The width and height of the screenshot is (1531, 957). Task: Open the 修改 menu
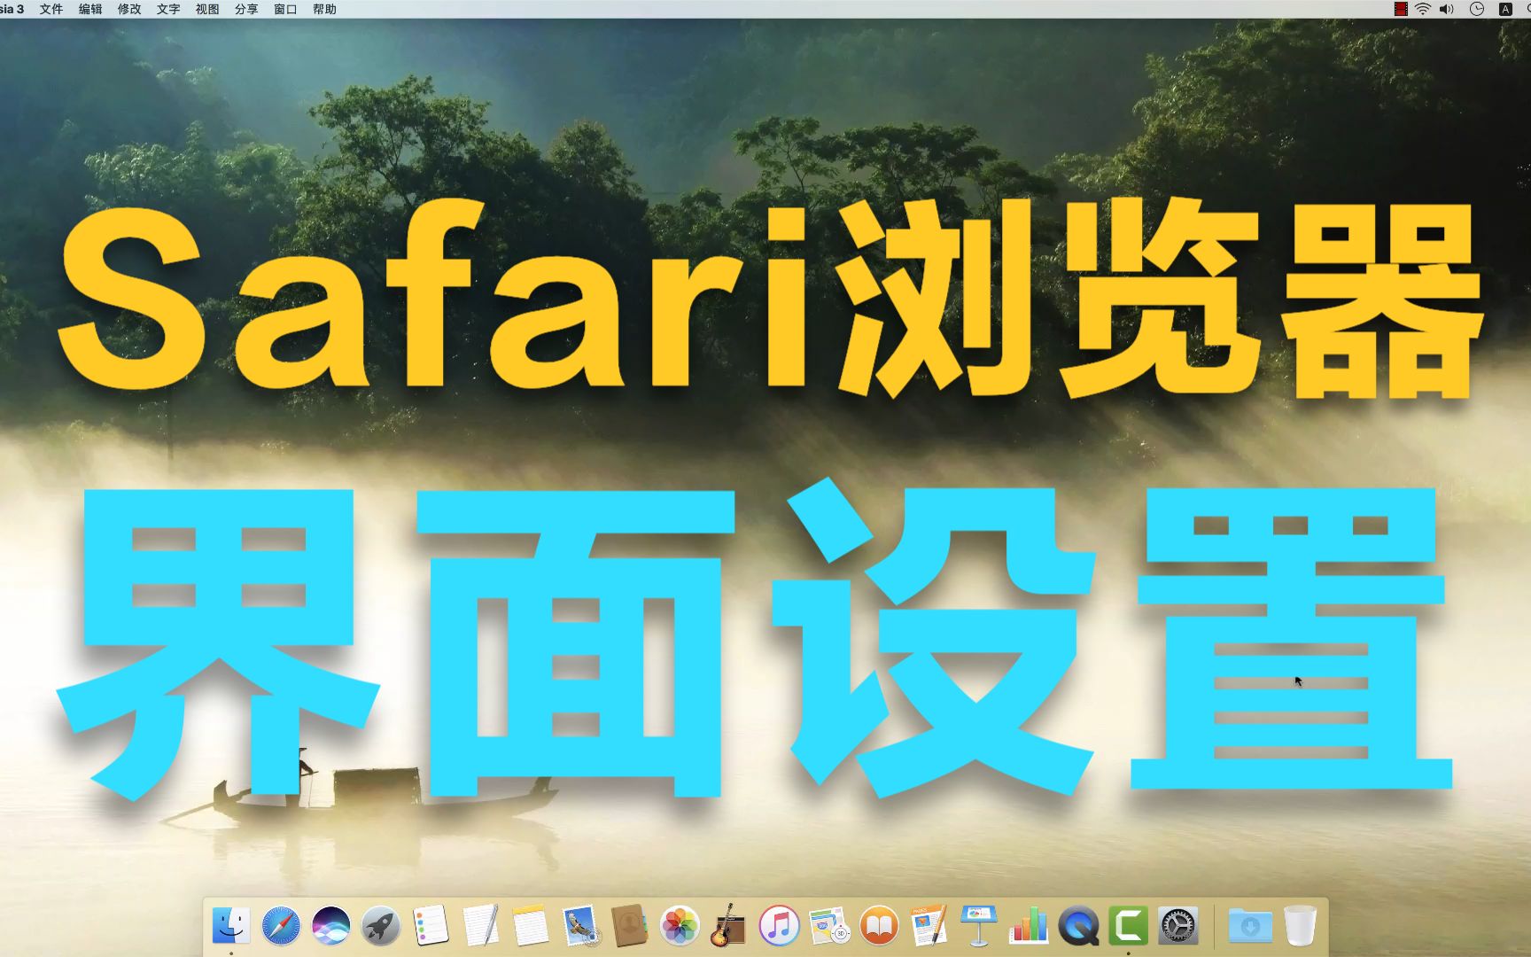(129, 9)
